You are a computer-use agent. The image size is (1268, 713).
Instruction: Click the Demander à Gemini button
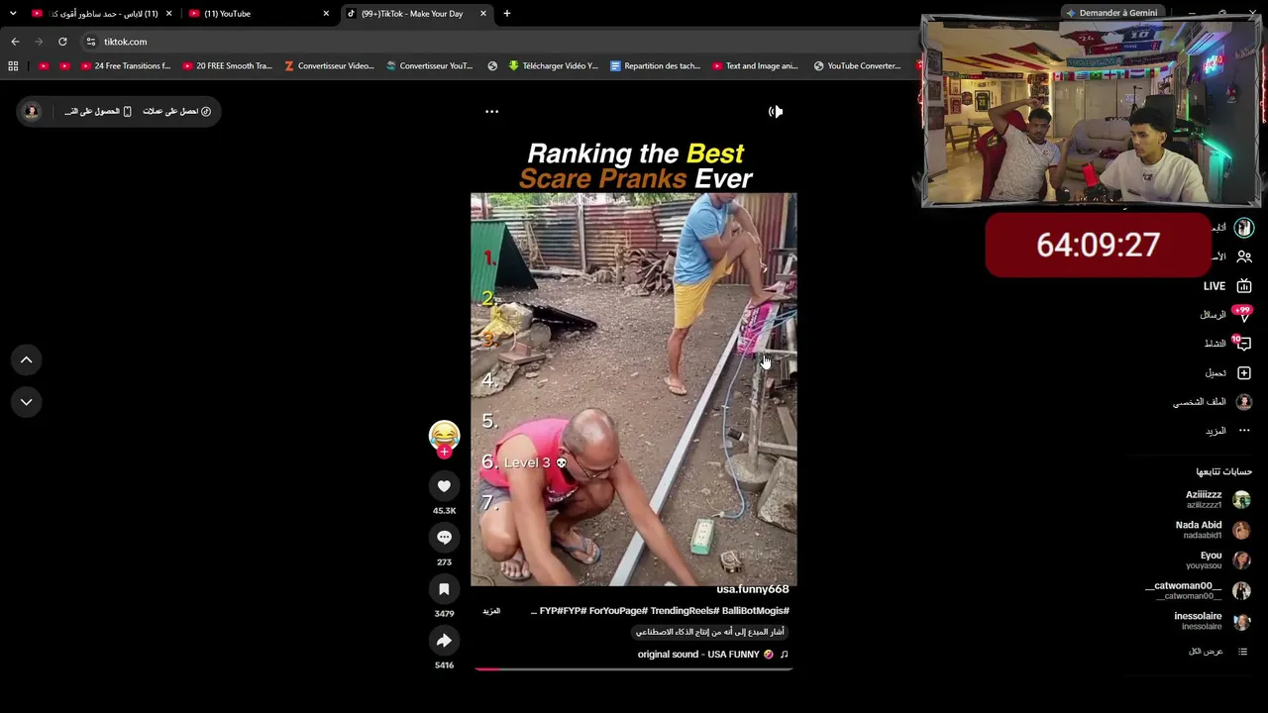click(x=1111, y=13)
